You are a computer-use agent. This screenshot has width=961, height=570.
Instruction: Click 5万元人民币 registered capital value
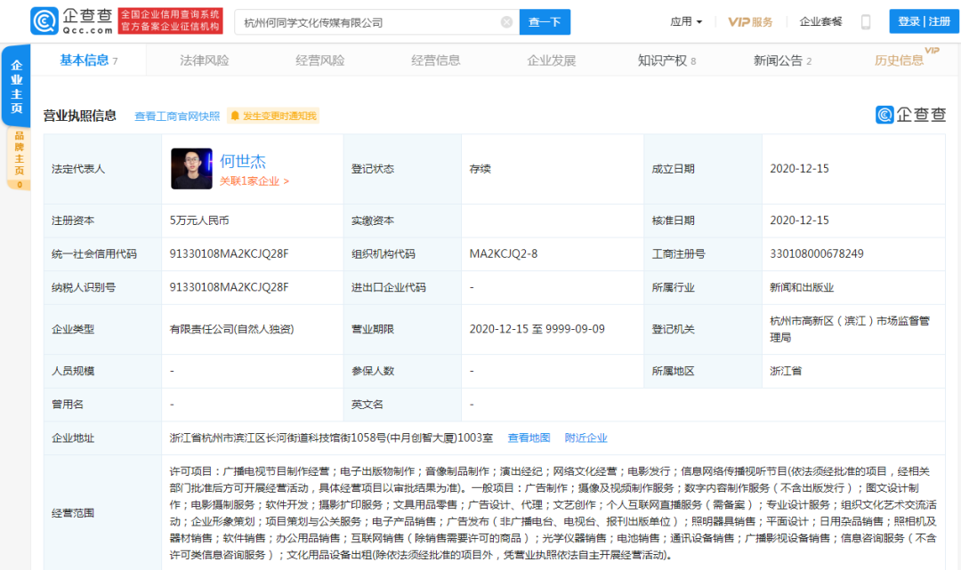coord(199,221)
